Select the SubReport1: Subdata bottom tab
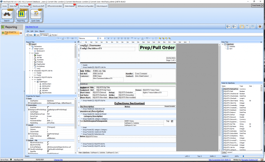This screenshot has height=162, width=265. (98, 152)
